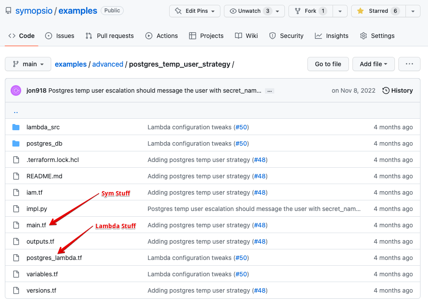Click the file icon beside outputs.tf
The height and width of the screenshot is (305, 428).
(16, 242)
